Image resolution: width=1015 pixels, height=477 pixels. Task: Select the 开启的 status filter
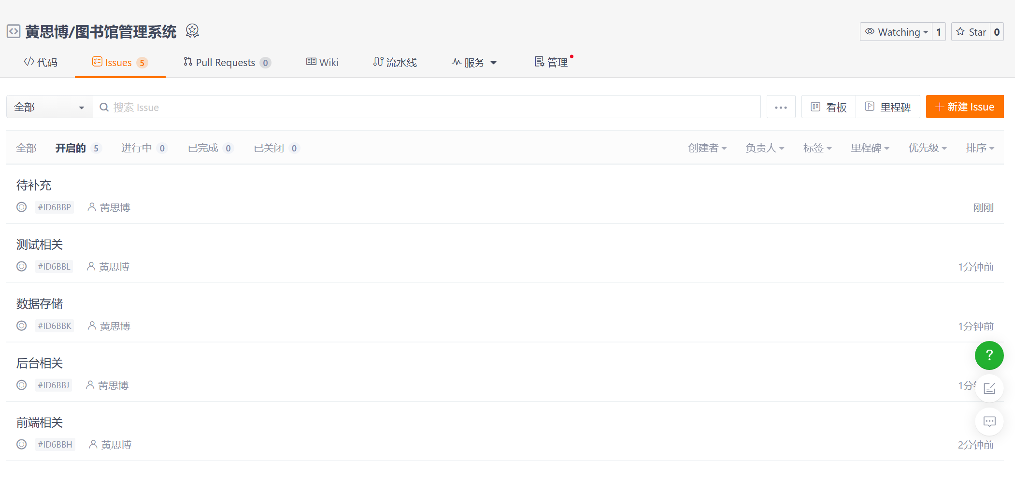[x=78, y=148]
